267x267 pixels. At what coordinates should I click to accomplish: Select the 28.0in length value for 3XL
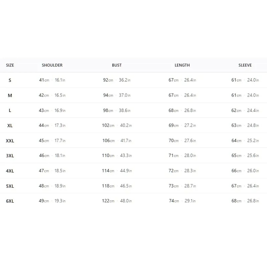[190, 156]
